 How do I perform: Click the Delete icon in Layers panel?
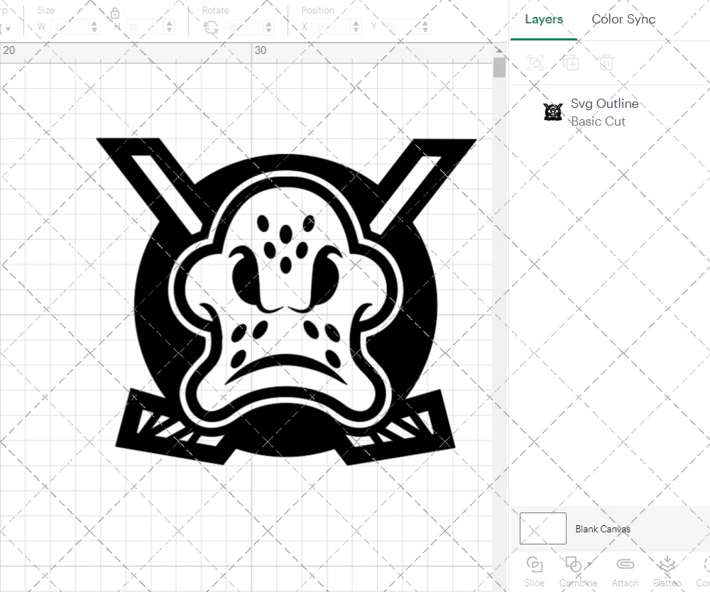click(x=606, y=62)
